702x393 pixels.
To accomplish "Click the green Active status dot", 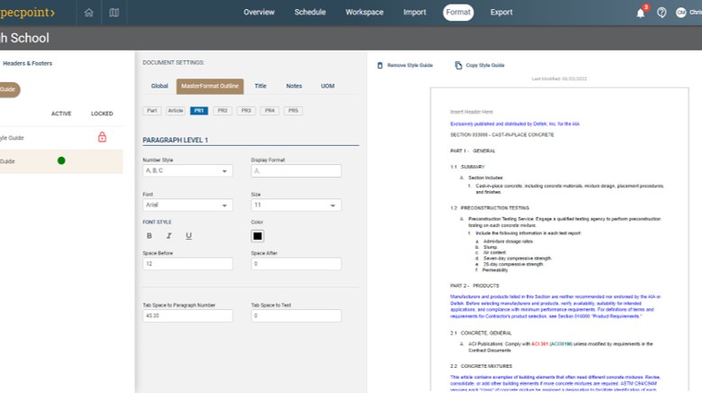I will [x=61, y=160].
